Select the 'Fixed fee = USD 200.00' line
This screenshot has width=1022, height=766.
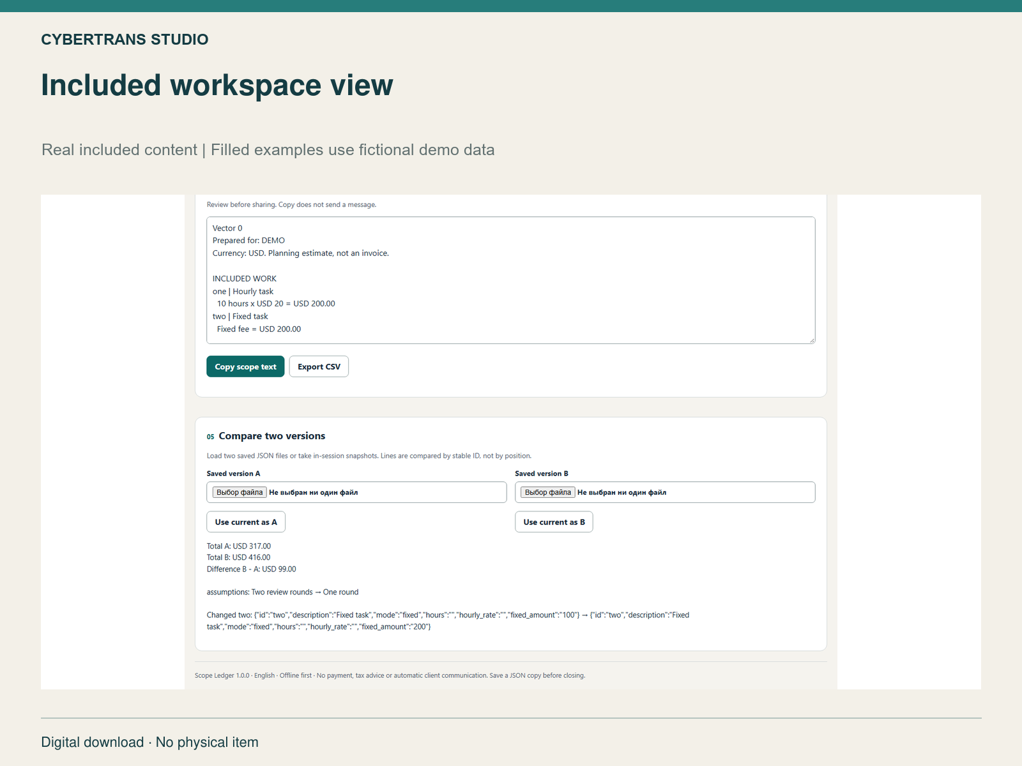pos(259,329)
